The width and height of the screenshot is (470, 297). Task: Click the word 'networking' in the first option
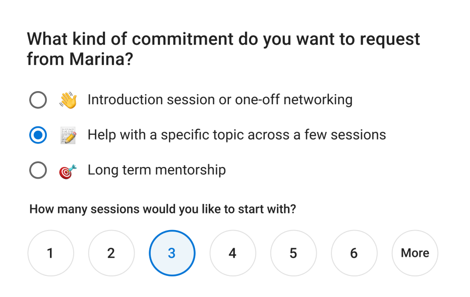pyautogui.click(x=318, y=100)
